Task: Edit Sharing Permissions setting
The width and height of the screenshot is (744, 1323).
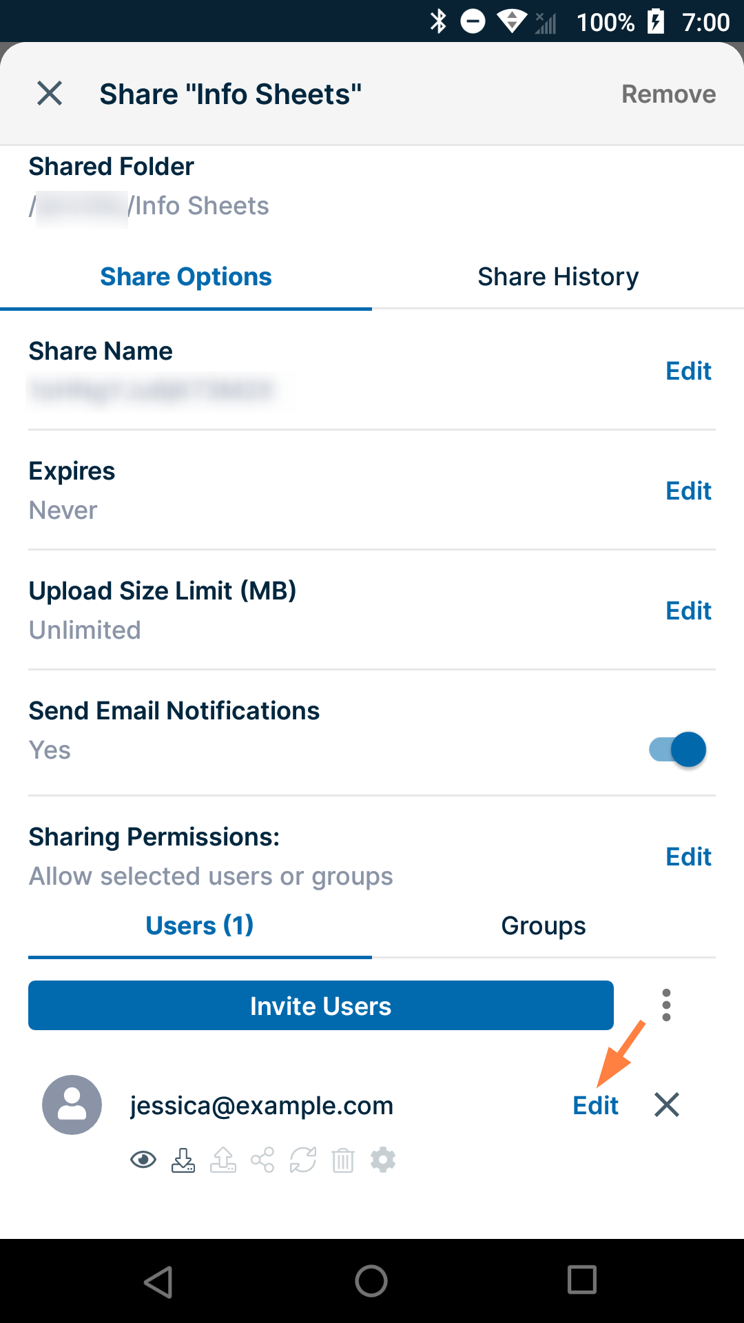Action: [x=688, y=857]
